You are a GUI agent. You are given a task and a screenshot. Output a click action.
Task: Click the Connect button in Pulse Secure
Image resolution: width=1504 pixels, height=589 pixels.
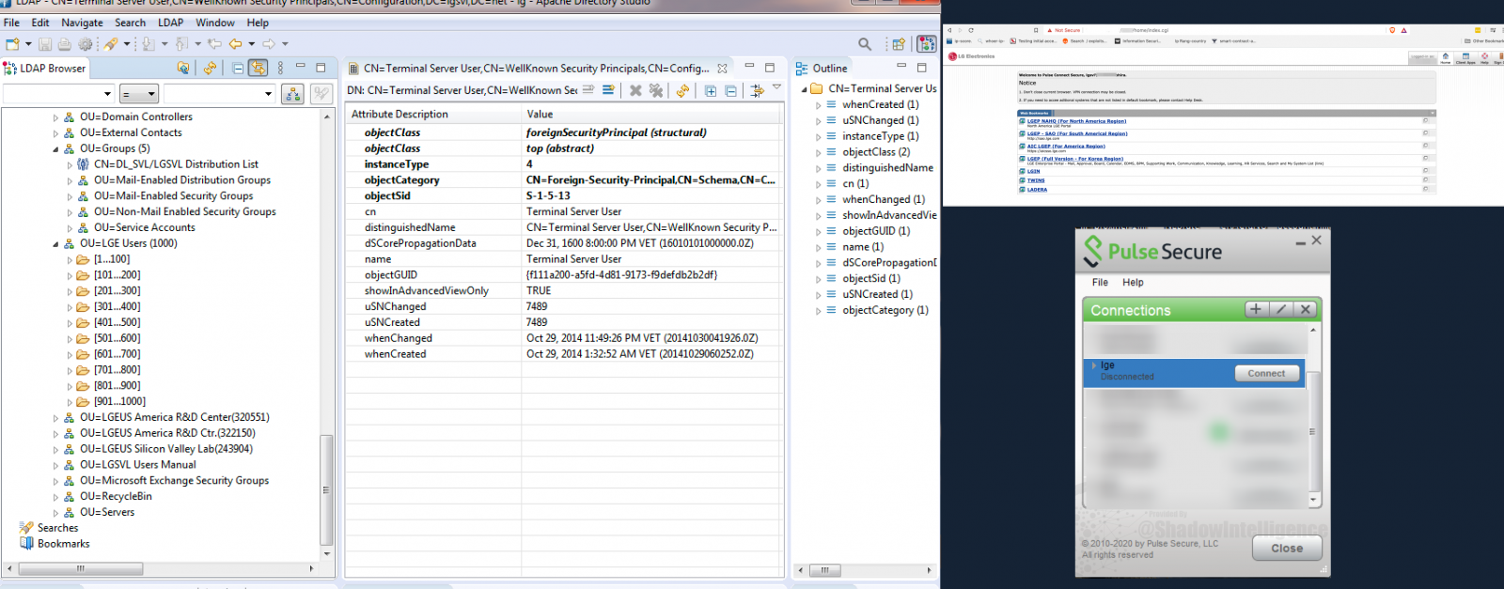point(1266,373)
